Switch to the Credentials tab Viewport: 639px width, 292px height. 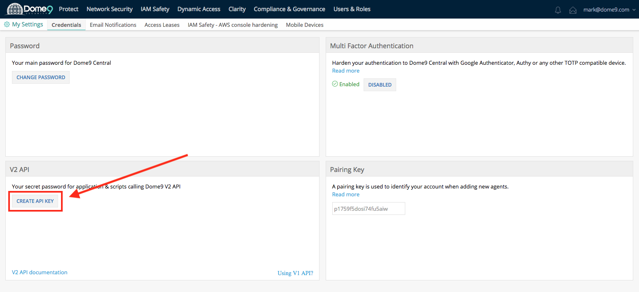66,25
